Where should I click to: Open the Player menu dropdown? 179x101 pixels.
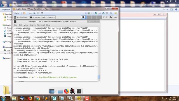point(17,13)
